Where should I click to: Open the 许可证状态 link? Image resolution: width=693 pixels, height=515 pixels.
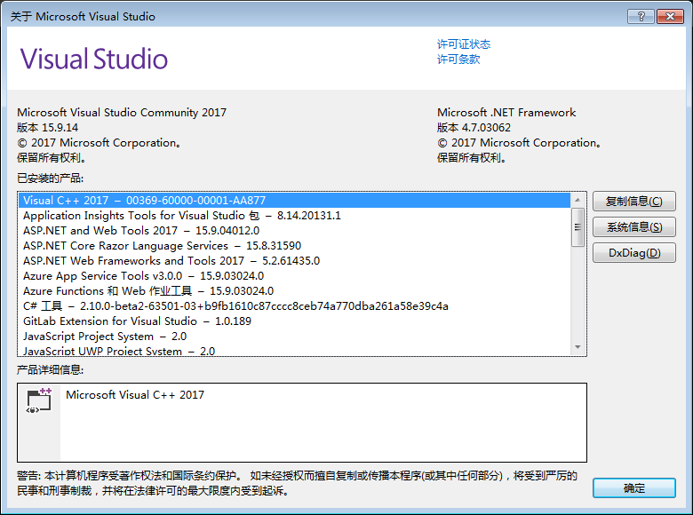pyautogui.click(x=464, y=44)
